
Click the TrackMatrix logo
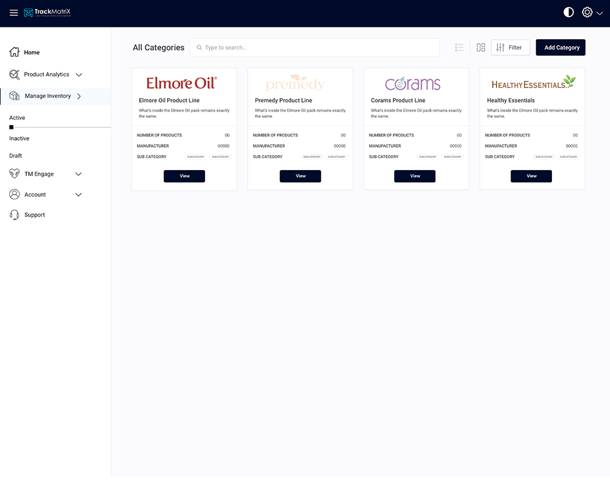click(x=47, y=12)
